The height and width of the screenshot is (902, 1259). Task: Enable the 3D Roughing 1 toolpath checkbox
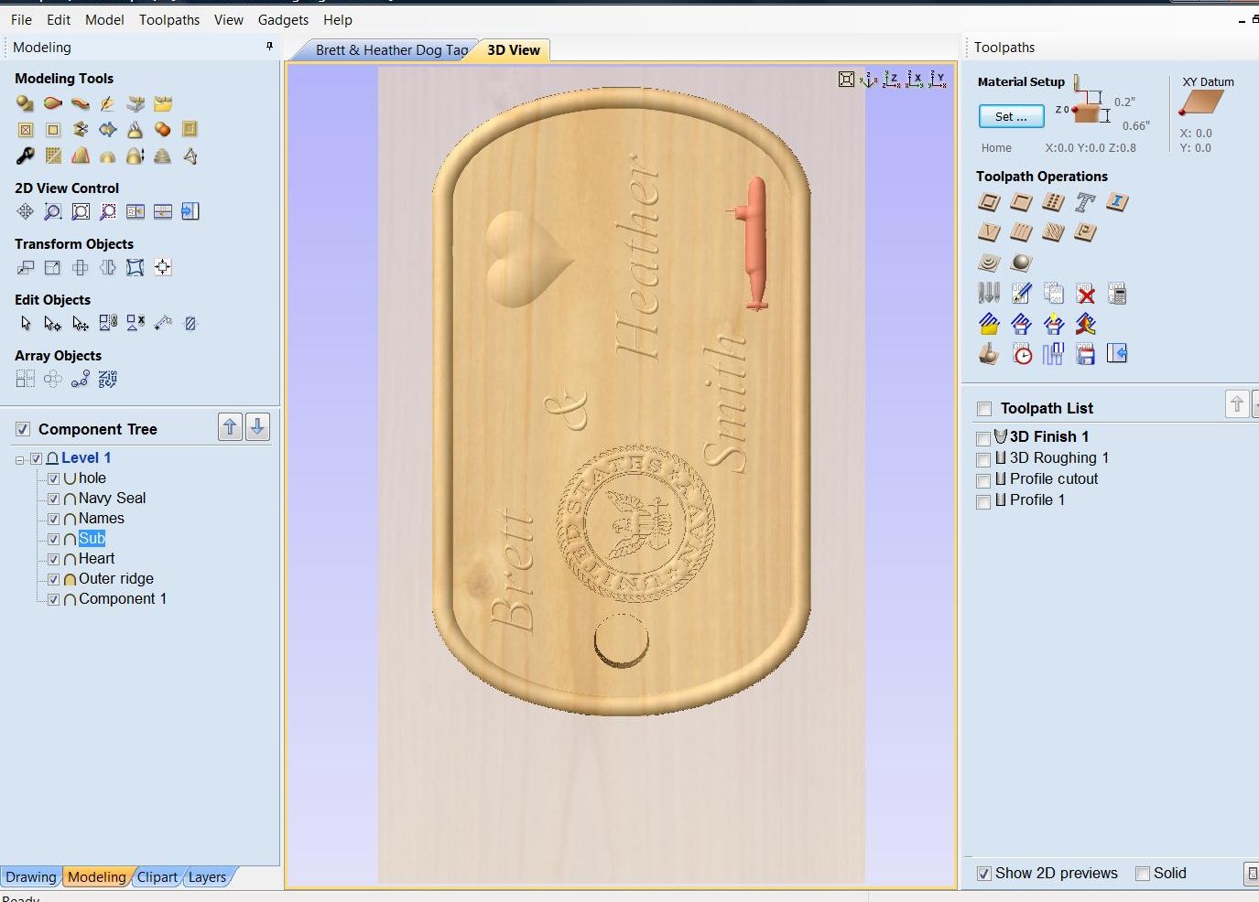[983, 459]
